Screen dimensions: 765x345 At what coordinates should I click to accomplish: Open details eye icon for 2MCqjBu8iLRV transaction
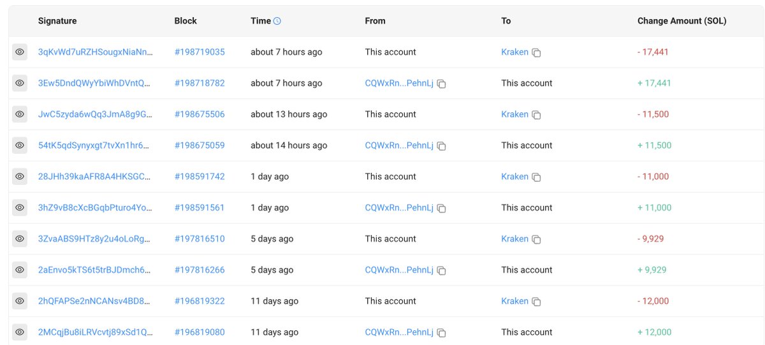coord(20,332)
